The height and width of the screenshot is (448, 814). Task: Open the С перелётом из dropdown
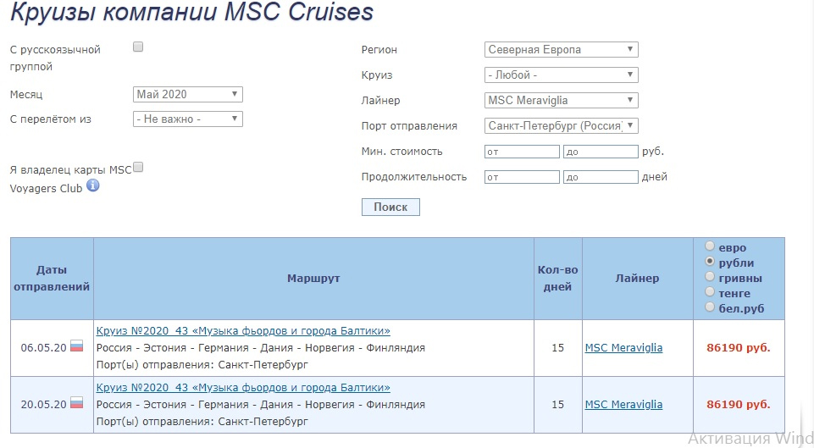(x=188, y=119)
